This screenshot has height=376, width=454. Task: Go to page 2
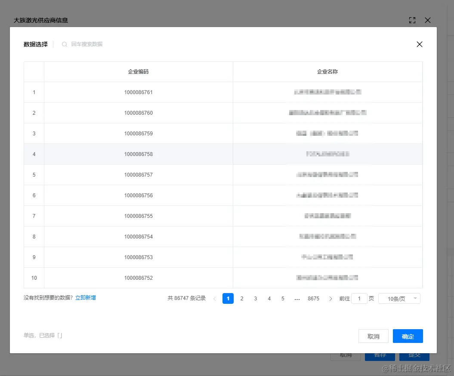[x=242, y=299]
